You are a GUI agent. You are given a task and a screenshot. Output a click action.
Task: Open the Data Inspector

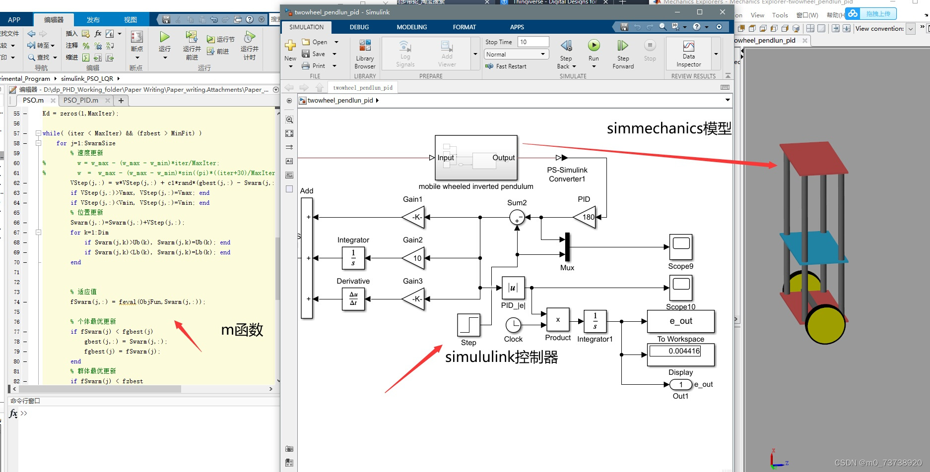click(x=688, y=54)
